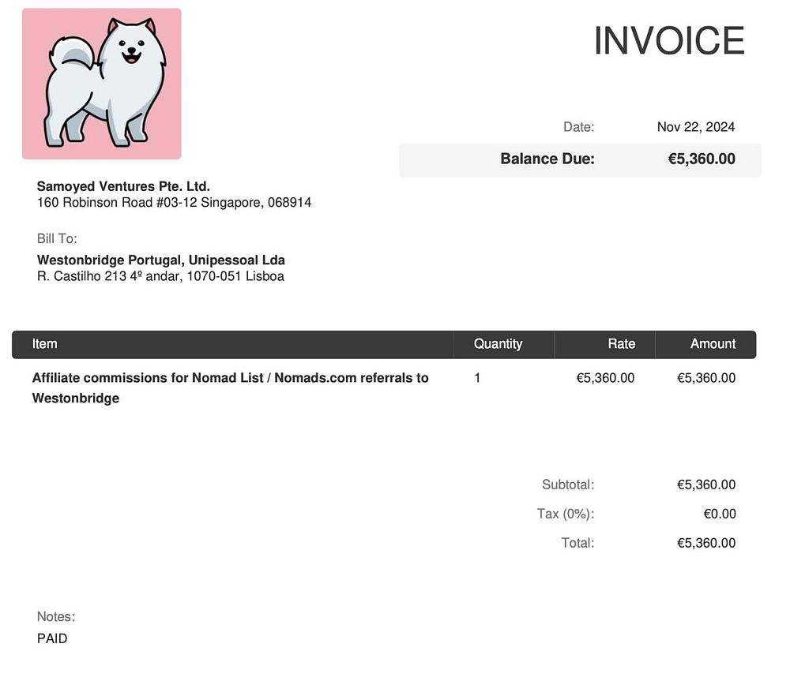Click the Tax (0%) label
The height and width of the screenshot is (681, 790).
[x=566, y=514]
